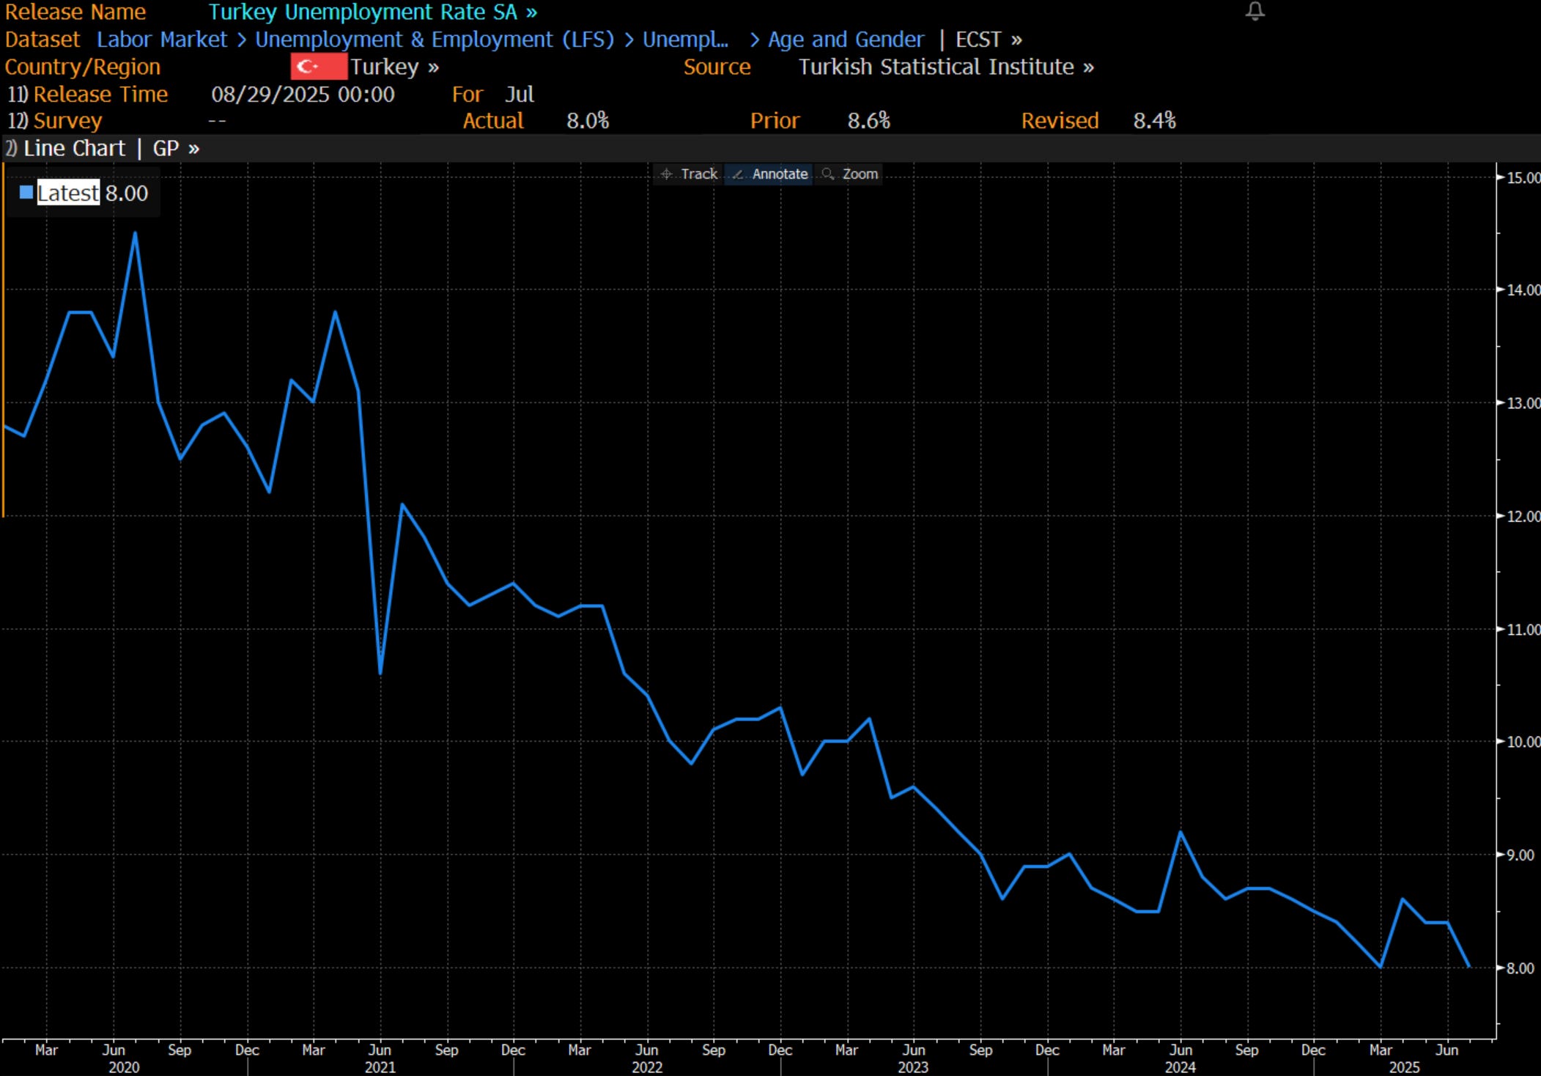Open the Turkey Unemployment Rate SA release
Screen dimensions: 1541x1076
tap(372, 12)
